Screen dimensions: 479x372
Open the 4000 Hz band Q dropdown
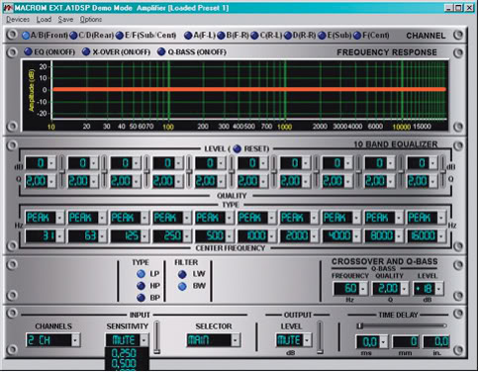348,181
